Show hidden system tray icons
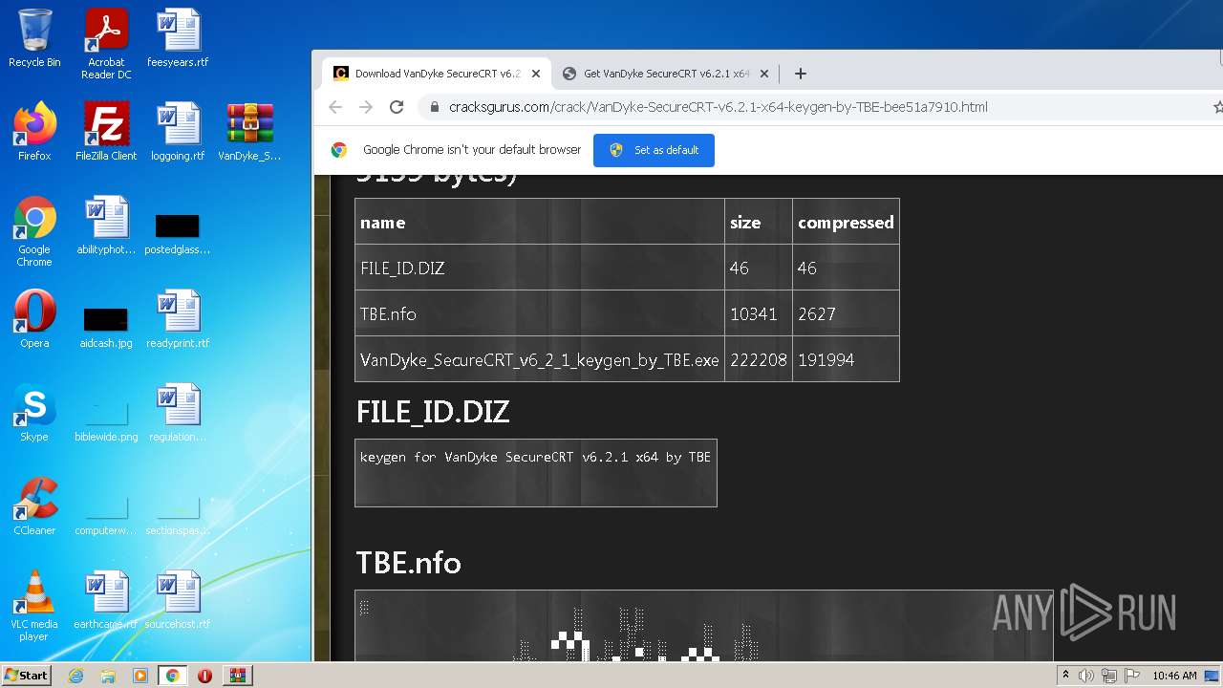1223x688 pixels. 1065,676
